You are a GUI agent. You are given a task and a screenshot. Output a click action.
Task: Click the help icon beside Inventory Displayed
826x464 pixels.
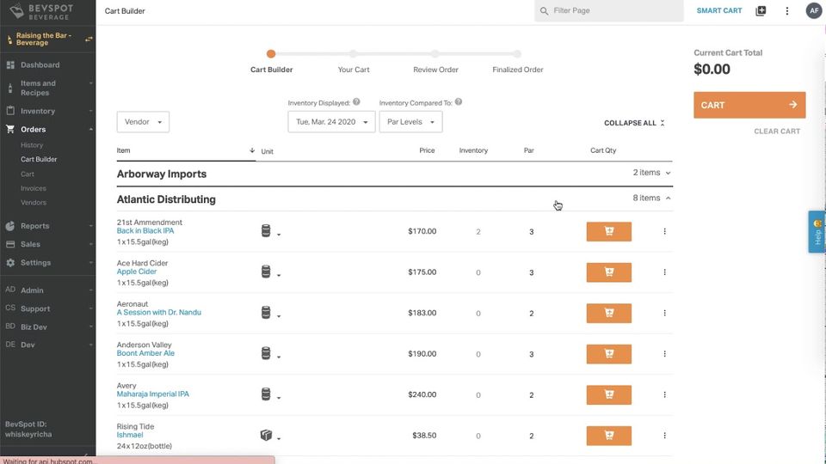[x=356, y=102]
